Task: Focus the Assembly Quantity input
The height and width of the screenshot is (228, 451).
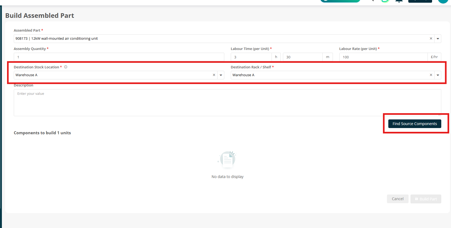Action: point(119,57)
